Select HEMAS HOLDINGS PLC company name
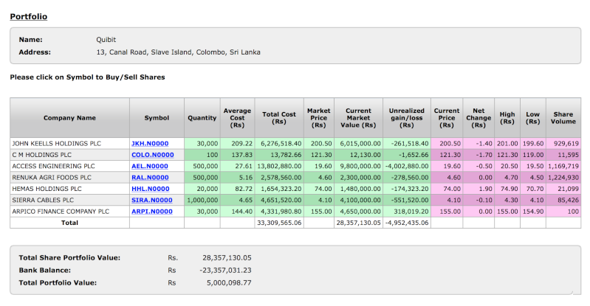 pos(47,189)
